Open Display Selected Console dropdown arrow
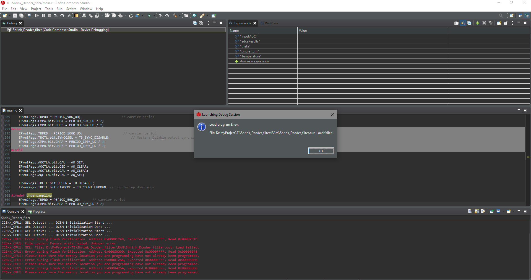Viewport: 531px width, 280px height. click(x=503, y=211)
